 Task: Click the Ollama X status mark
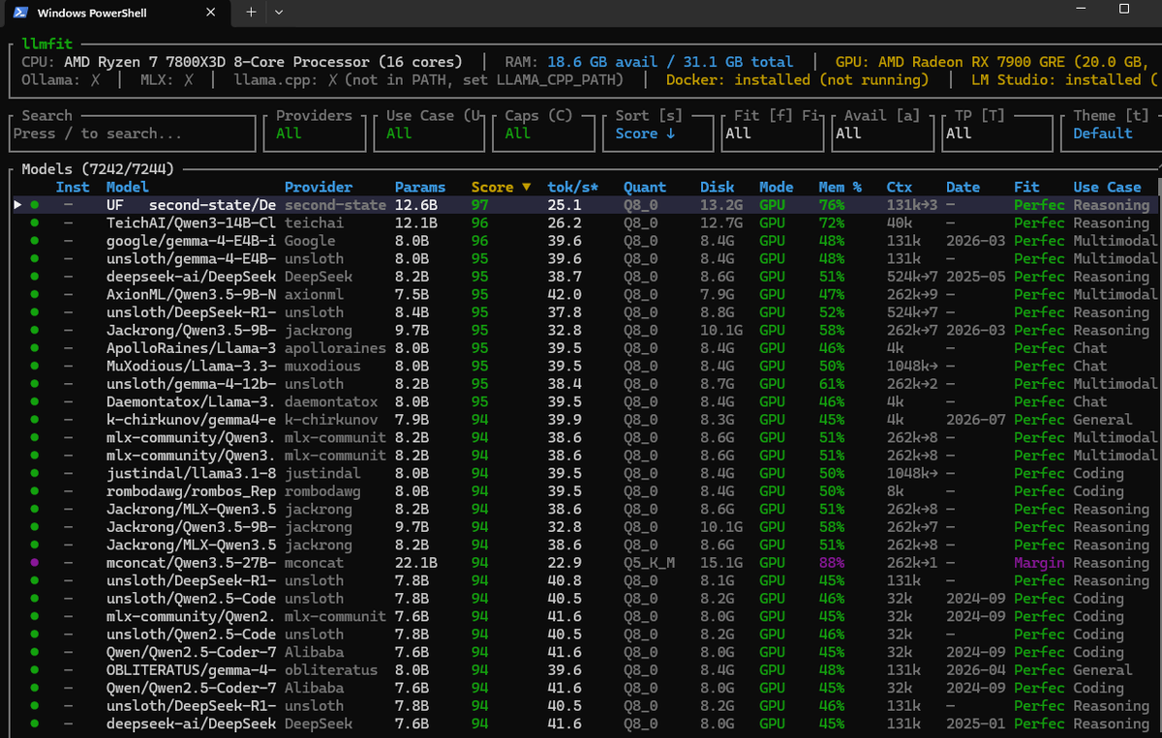pyautogui.click(x=95, y=80)
